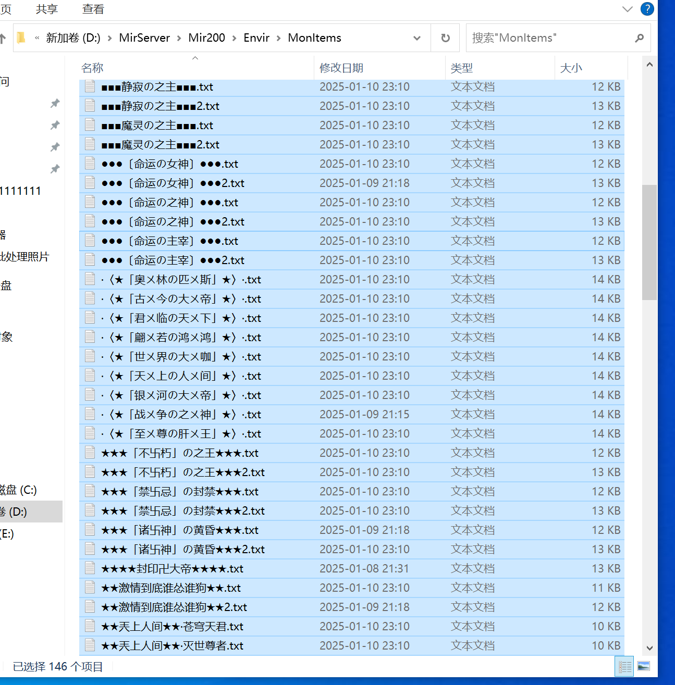This screenshot has width=675, height=685.
Task: Click the search magnifier icon
Action: click(640, 38)
